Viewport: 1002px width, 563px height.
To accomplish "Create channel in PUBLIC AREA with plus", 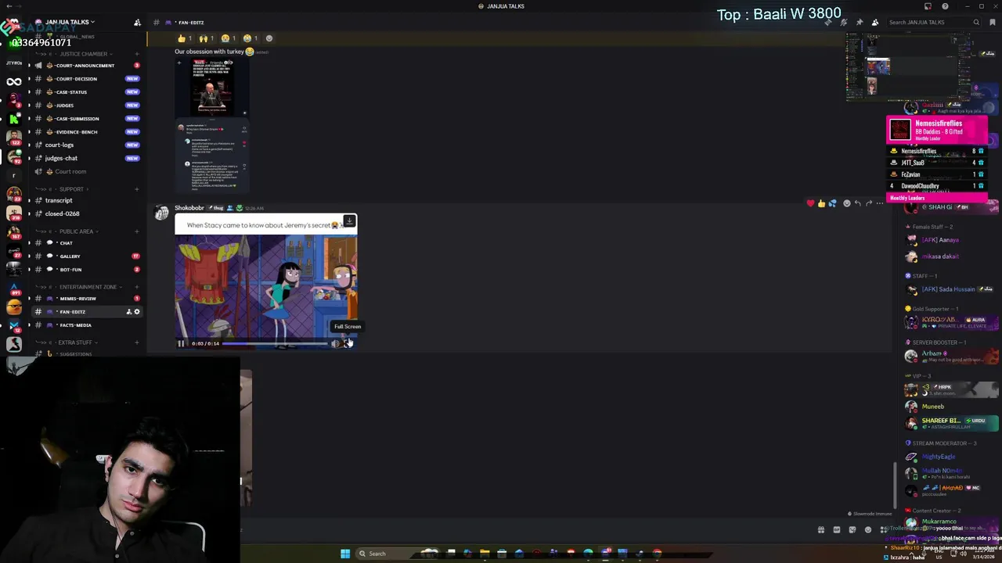I will [x=137, y=231].
